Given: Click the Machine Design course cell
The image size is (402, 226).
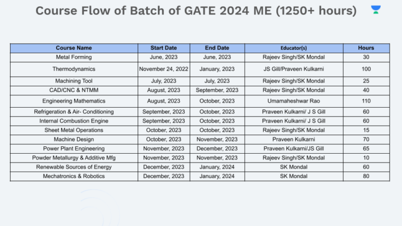Looking at the screenshot, I should (x=74, y=139).
